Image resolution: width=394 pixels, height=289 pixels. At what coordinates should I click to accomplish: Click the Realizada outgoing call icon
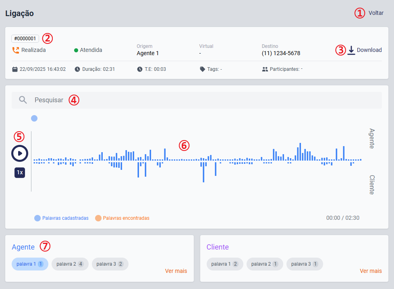(x=15, y=50)
